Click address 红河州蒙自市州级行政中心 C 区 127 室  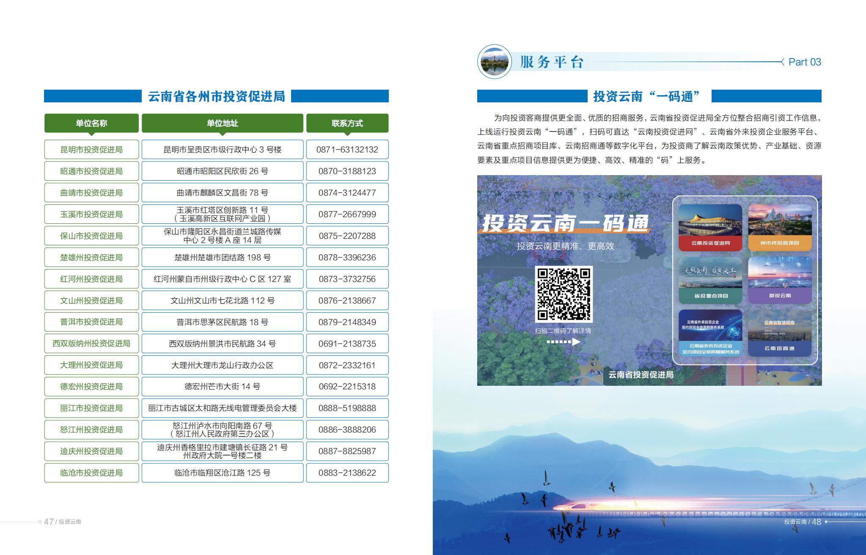point(223,279)
